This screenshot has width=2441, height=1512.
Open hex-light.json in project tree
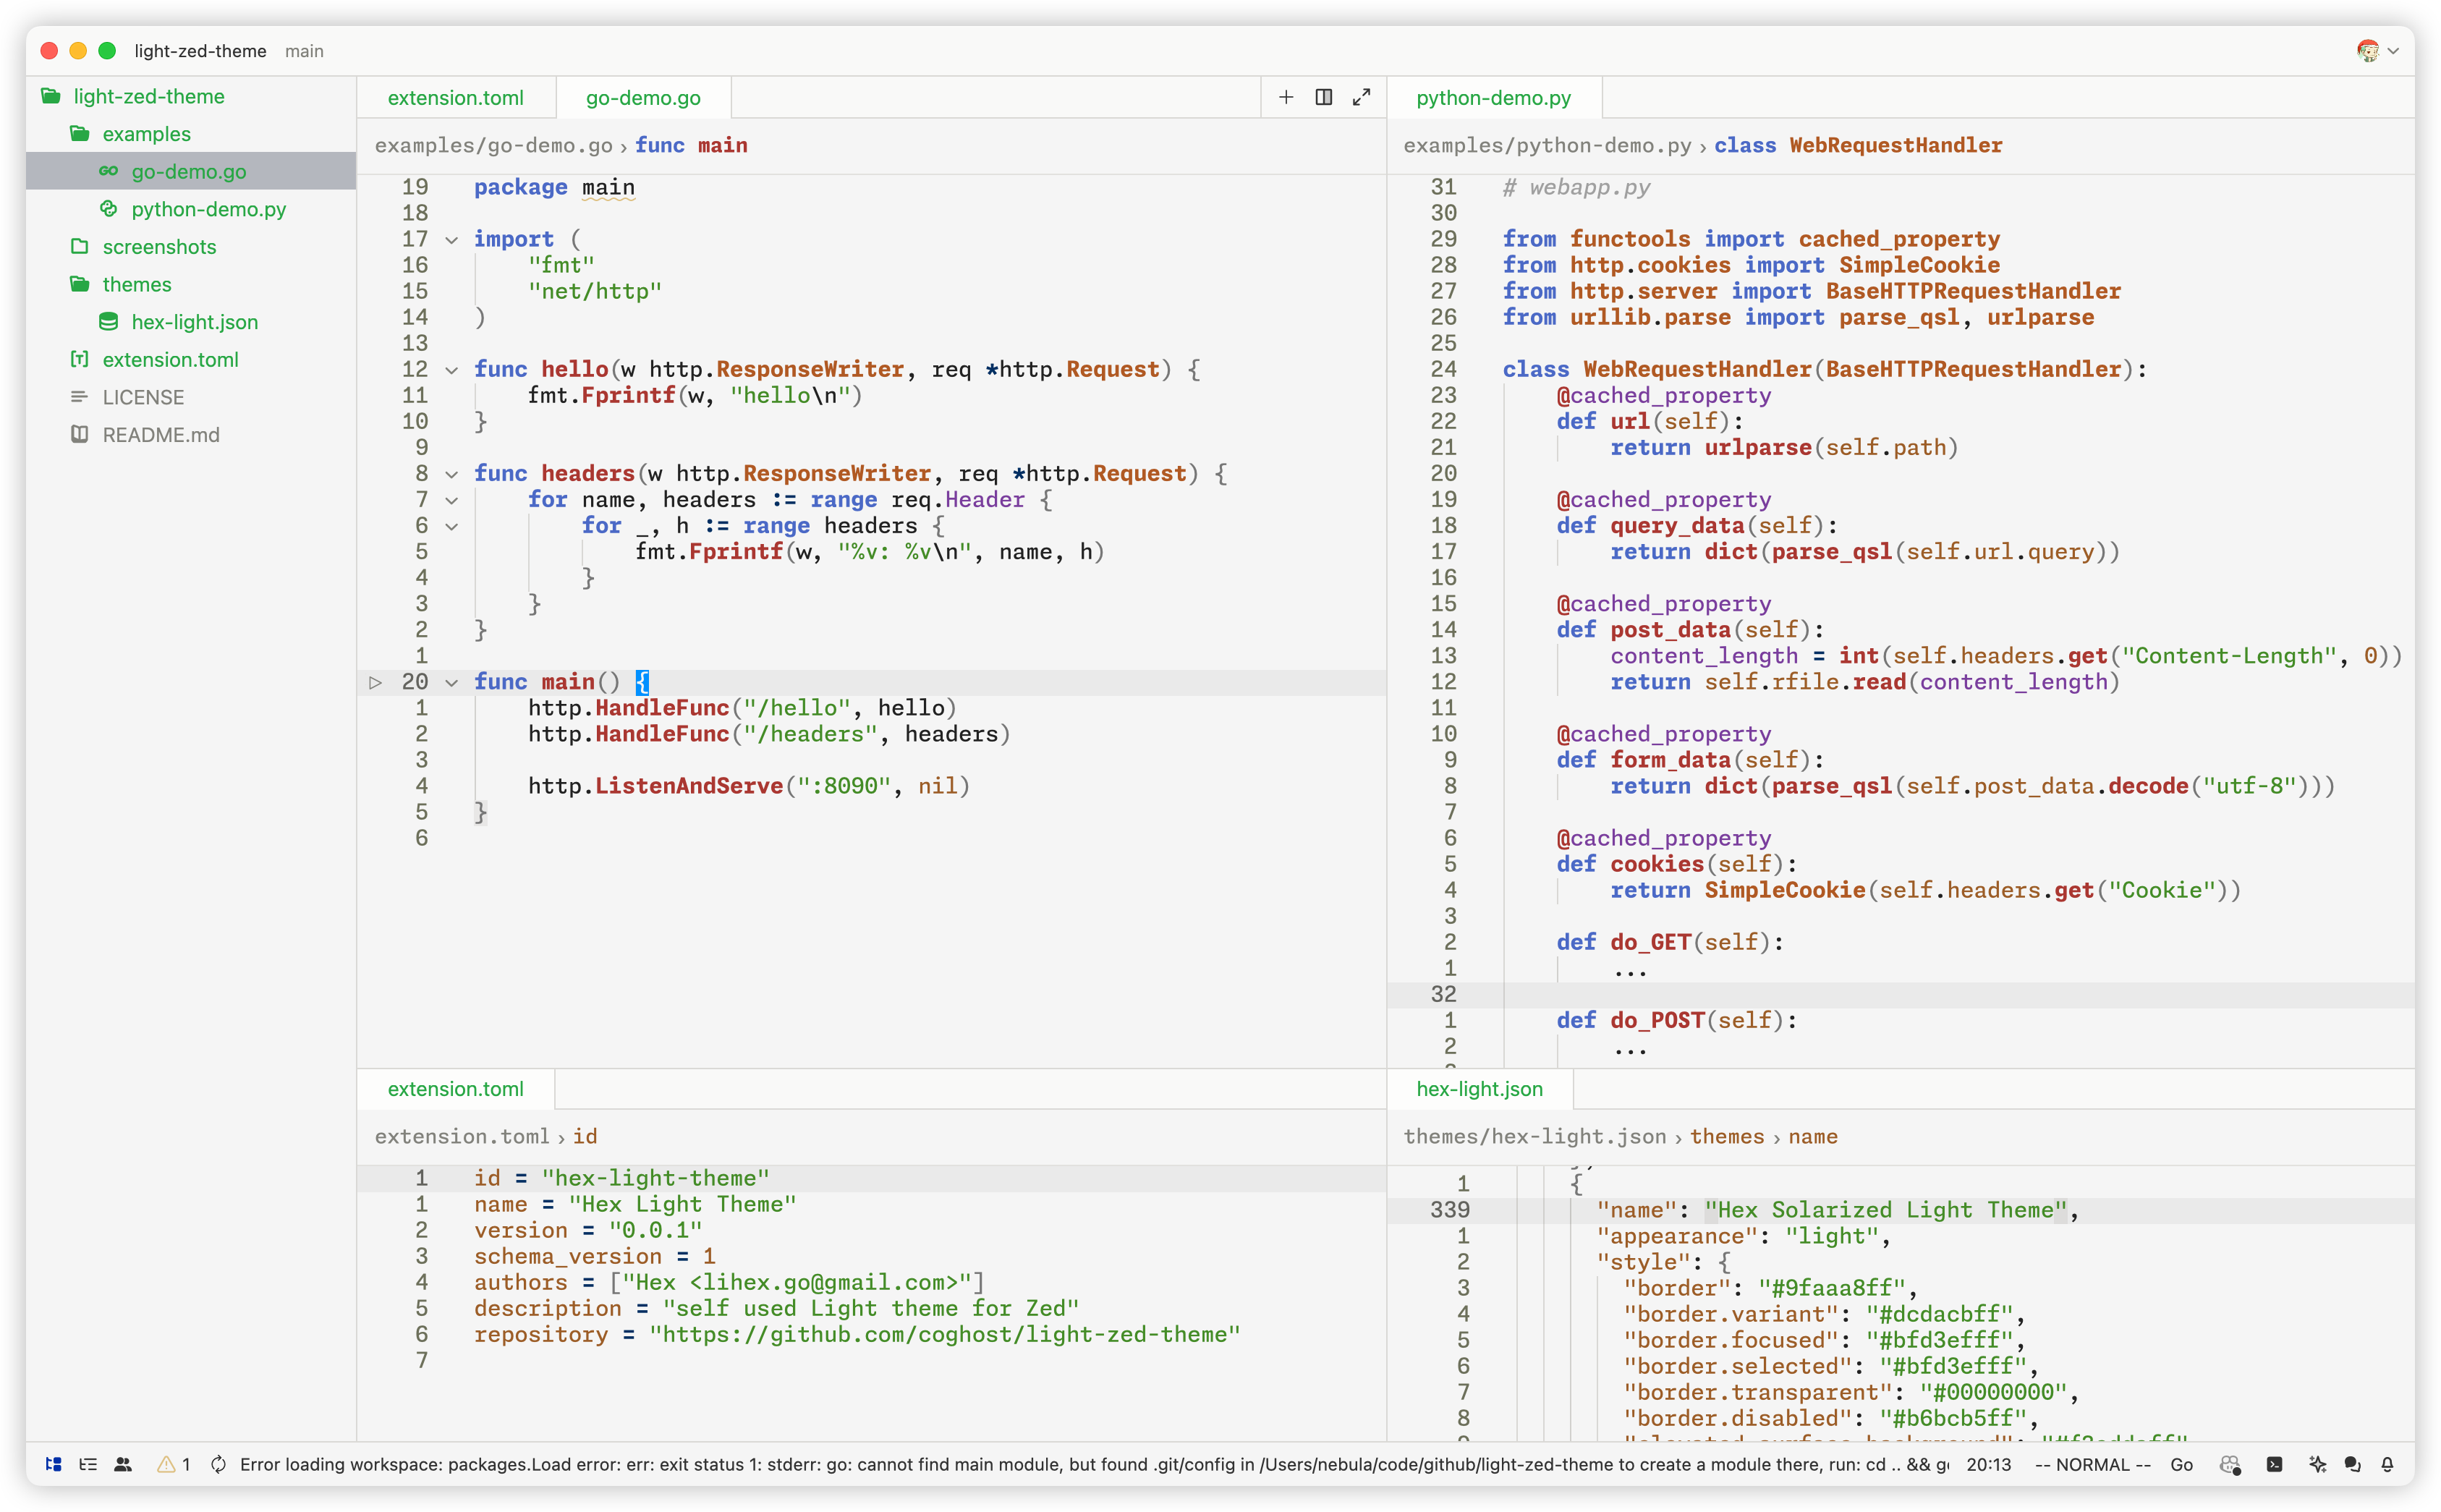coord(195,322)
